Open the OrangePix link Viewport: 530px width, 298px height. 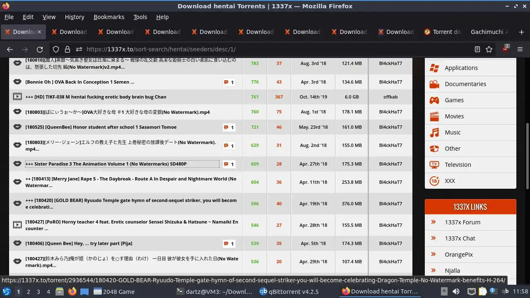pos(459,255)
